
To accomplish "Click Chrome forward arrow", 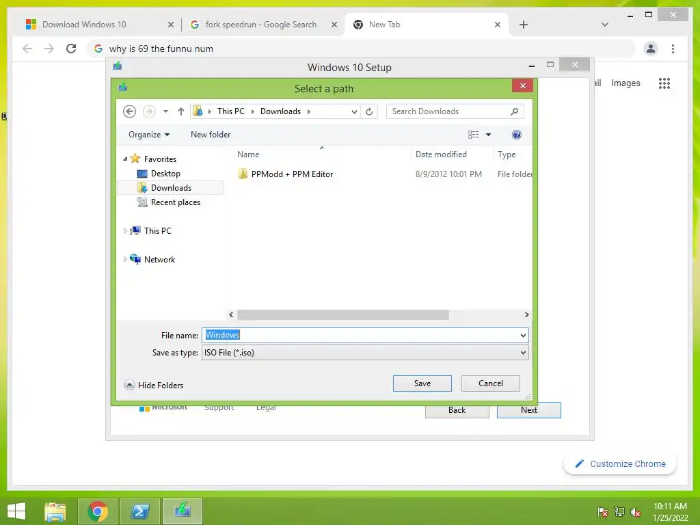I will click(x=49, y=49).
